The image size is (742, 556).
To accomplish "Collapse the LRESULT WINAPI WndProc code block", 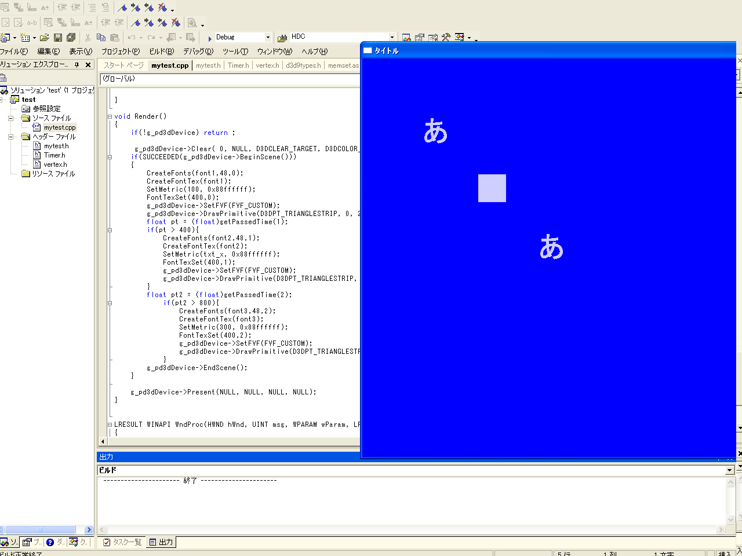I will coord(110,425).
